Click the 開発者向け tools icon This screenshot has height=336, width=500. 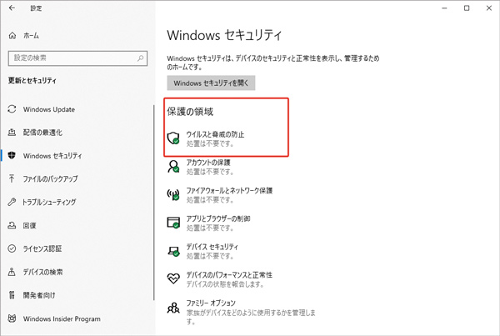pos(12,295)
